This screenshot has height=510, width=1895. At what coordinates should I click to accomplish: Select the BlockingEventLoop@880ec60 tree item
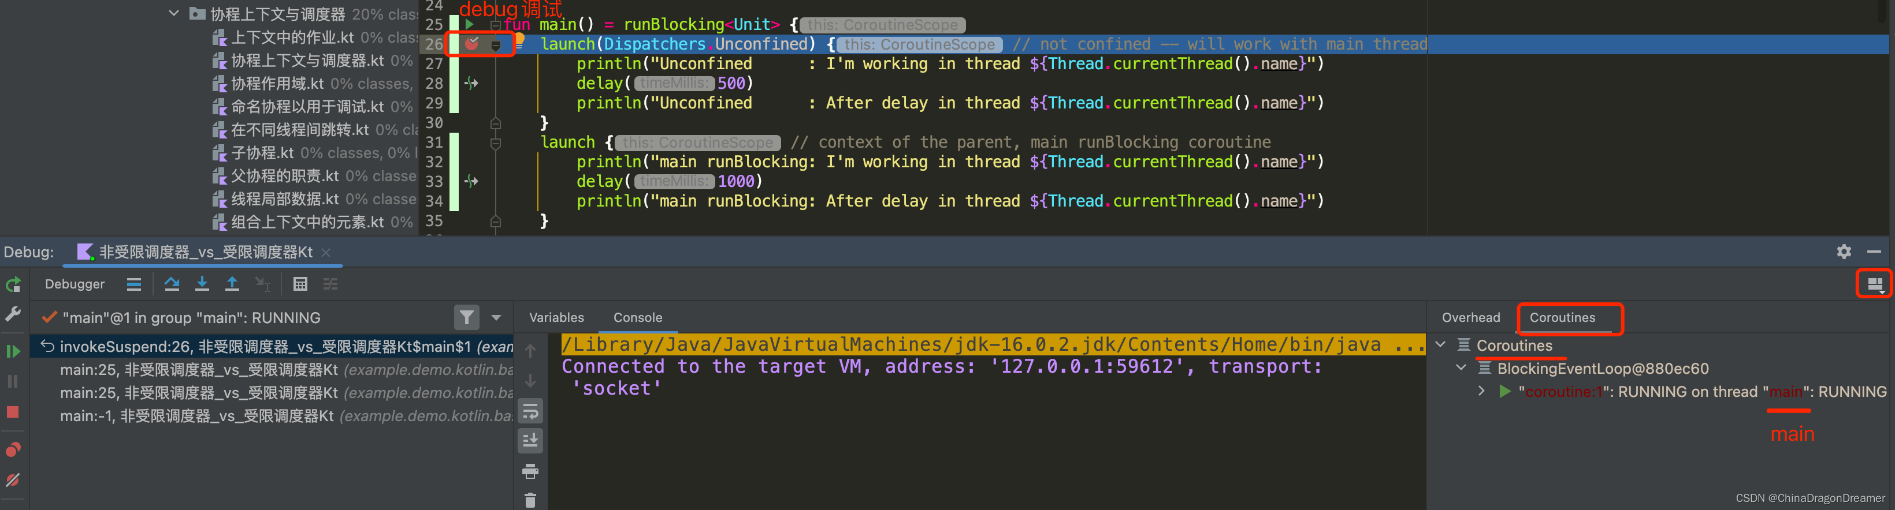click(1602, 368)
